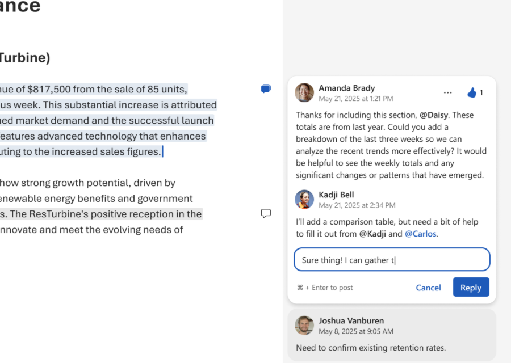The image size is (511, 363).
Task: Click inside the reply text box
Action: 392,259
